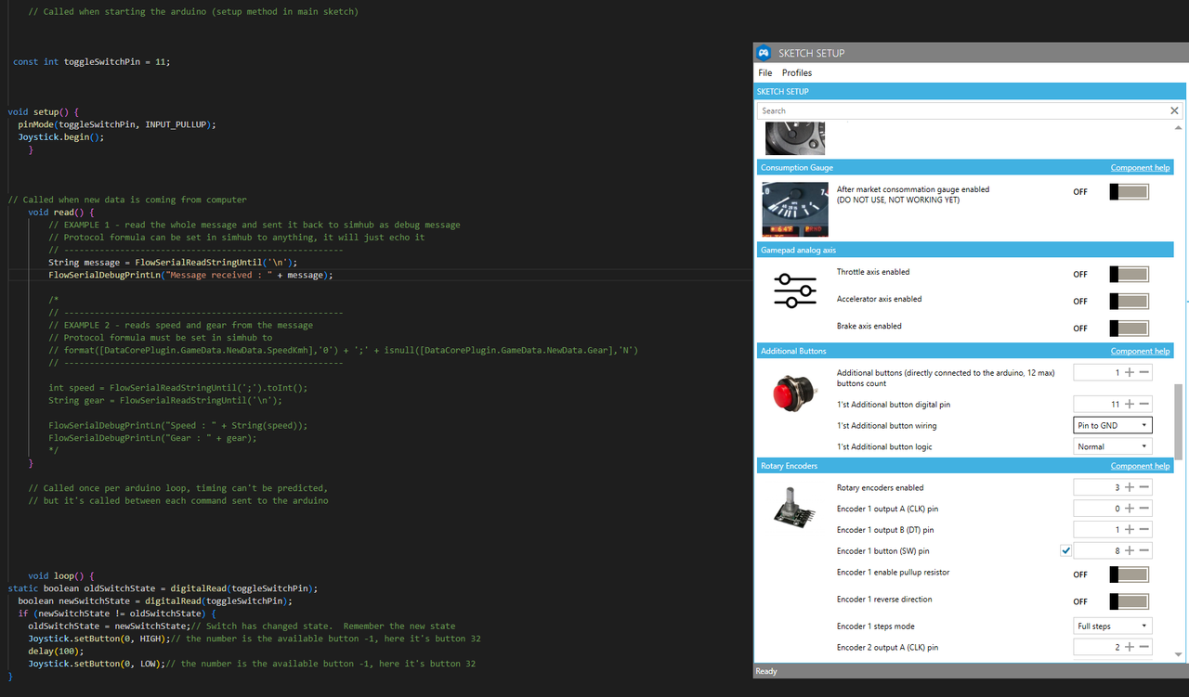
Task: Open Consumption Gauge Component help link
Action: click(1140, 168)
